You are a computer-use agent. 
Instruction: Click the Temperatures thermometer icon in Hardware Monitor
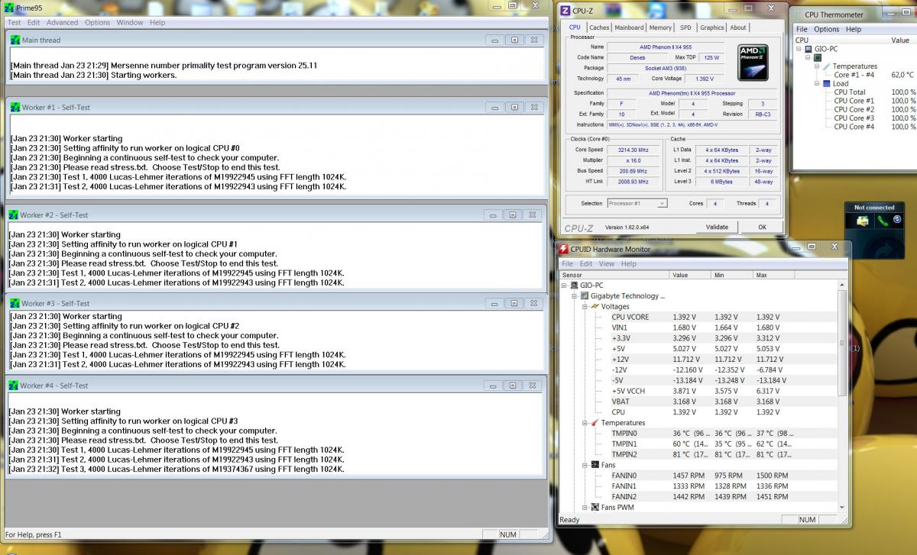[x=595, y=422]
